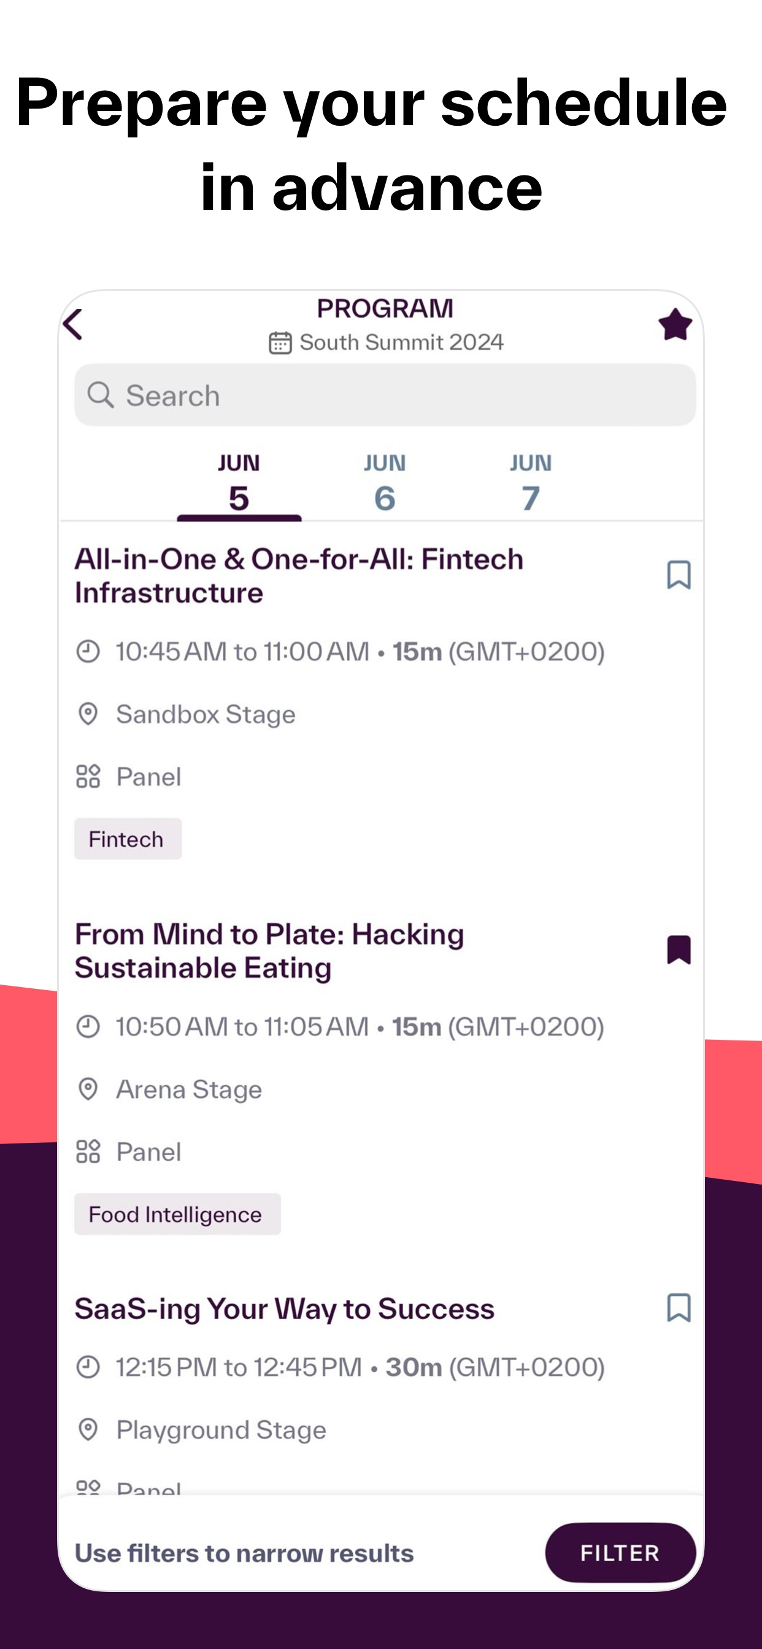
Task: Click the search magnifier icon
Action: 101,395
